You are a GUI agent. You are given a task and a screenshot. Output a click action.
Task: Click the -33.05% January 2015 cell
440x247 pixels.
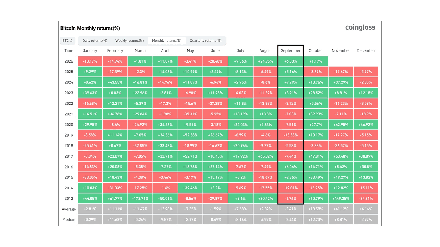point(90,177)
